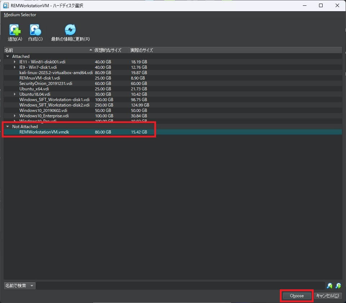Screen dimensions: 346x303
Task: Select the Ubuntu18.04.vdi row
Action: pyautogui.click(x=173, y=94)
